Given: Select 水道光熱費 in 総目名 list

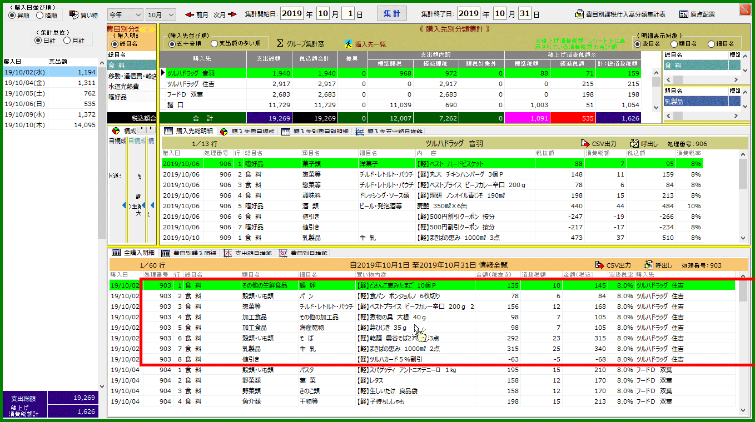Looking at the screenshot, I should pos(132,87).
